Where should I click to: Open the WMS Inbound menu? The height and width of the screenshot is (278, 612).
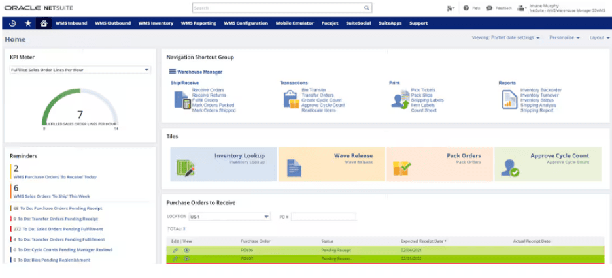tap(71, 23)
